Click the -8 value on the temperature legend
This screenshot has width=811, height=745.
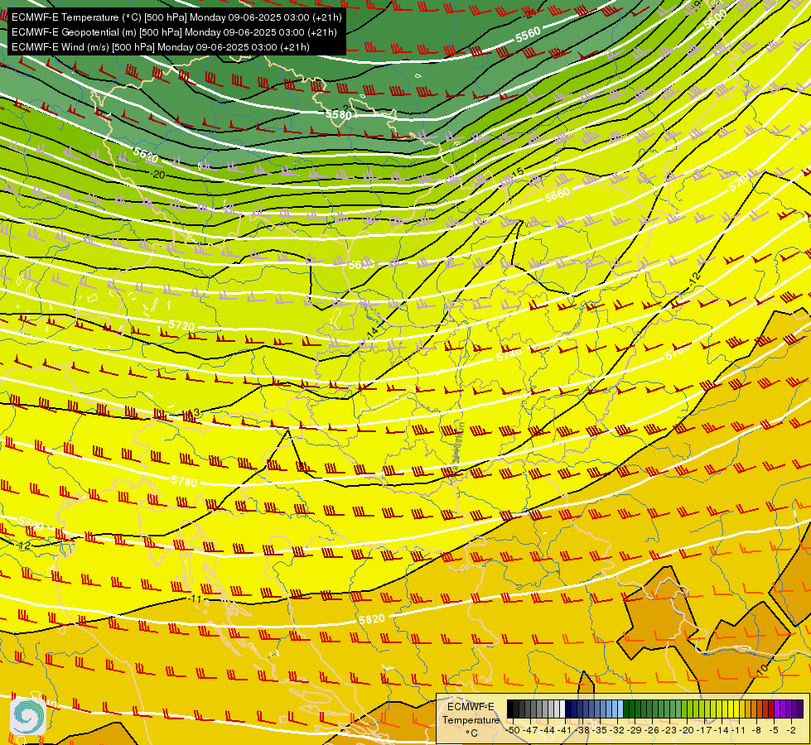point(756,730)
